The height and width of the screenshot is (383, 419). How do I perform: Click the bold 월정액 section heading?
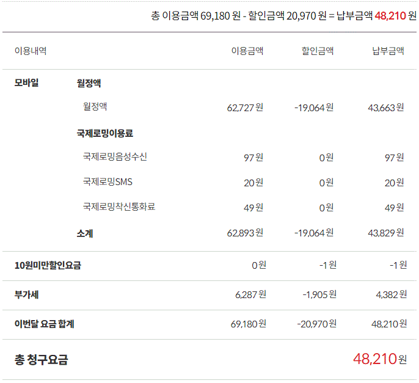[x=89, y=83]
